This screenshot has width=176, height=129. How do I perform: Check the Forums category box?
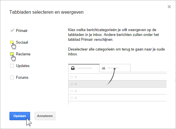click(12, 77)
